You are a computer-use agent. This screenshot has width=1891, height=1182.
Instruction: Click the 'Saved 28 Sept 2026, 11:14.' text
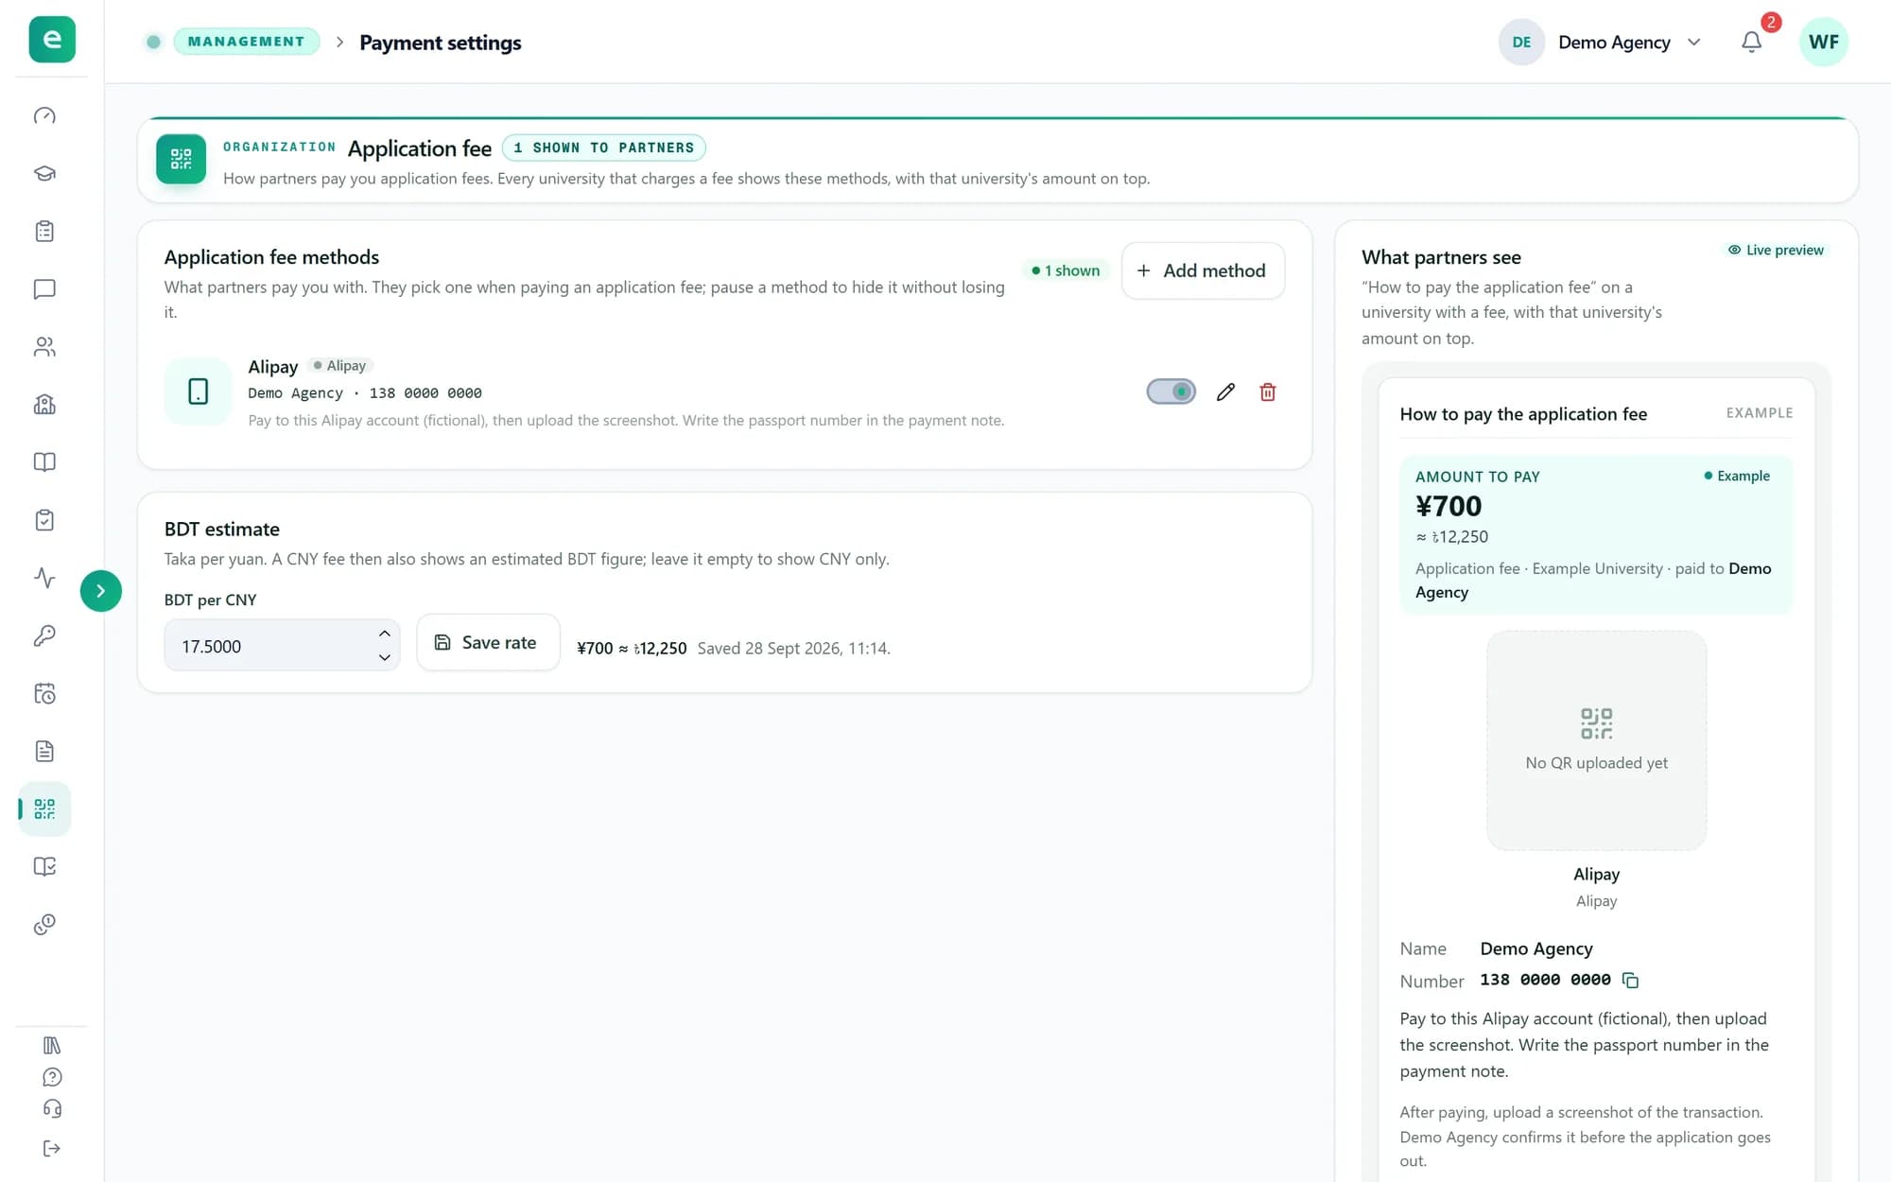point(793,649)
